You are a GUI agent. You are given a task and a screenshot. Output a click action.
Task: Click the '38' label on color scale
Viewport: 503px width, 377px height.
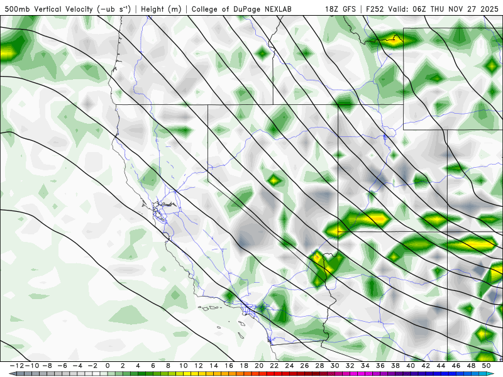(x=395, y=366)
